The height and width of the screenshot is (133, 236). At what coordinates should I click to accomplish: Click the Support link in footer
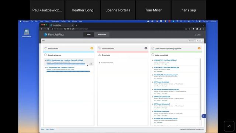point(52,129)
